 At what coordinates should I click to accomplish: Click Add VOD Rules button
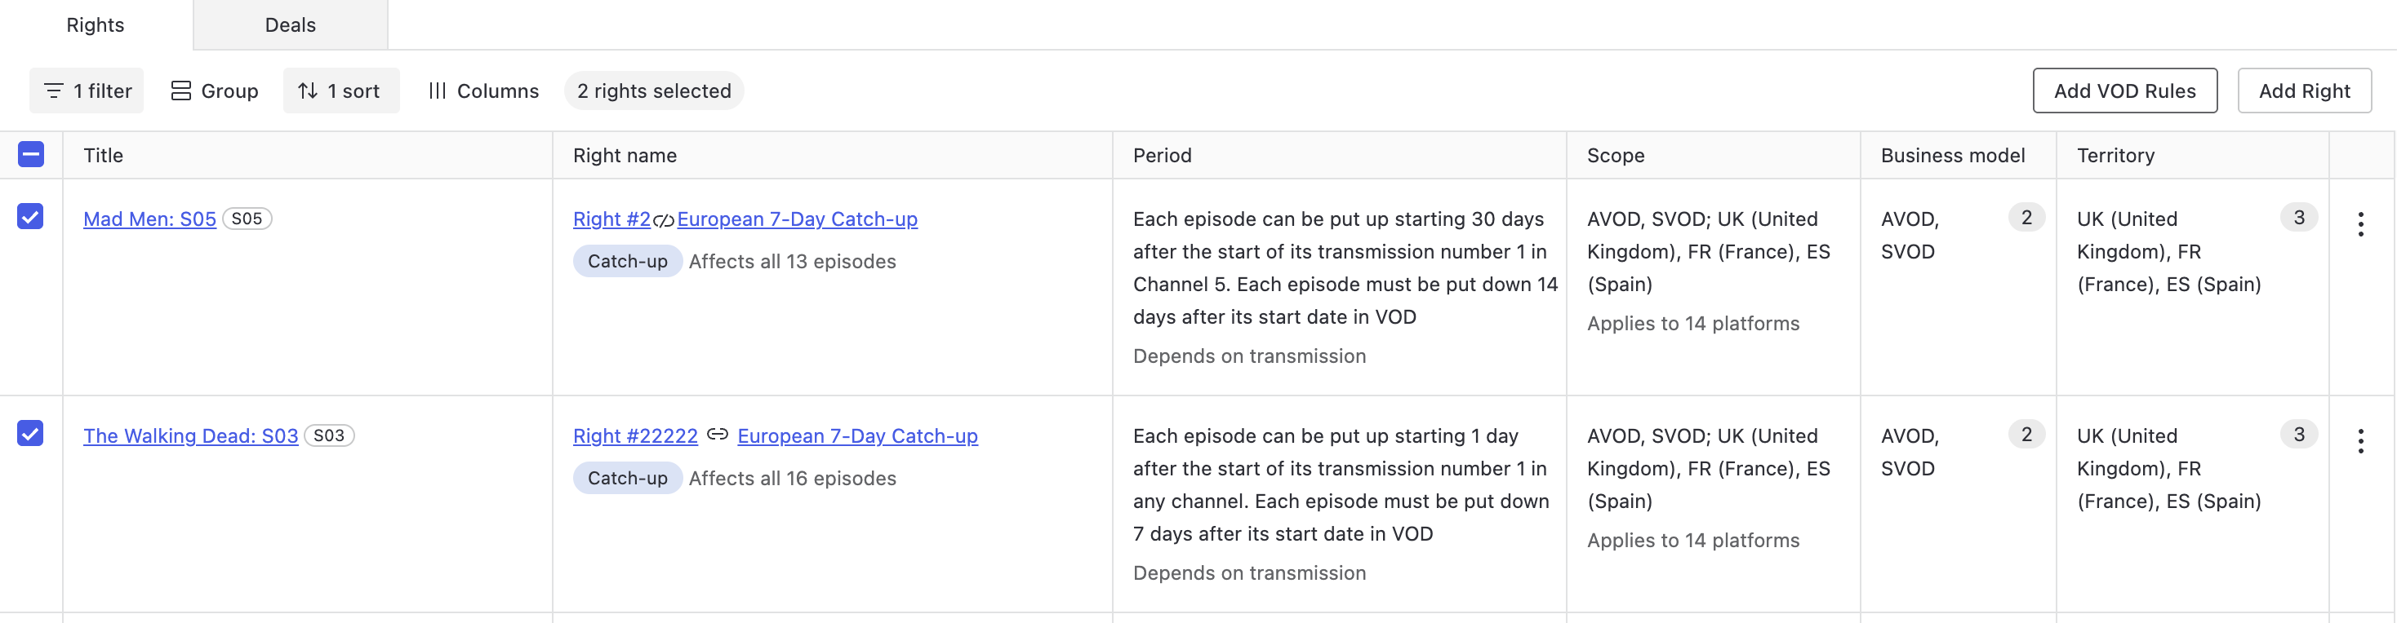coord(2124,91)
